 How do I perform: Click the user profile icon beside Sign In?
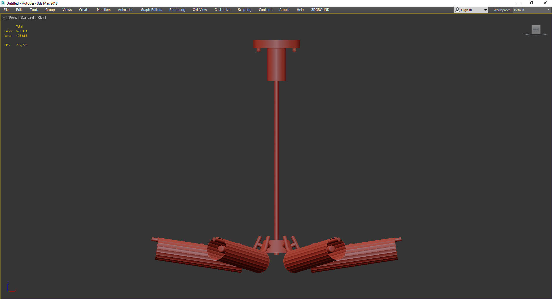click(x=457, y=10)
